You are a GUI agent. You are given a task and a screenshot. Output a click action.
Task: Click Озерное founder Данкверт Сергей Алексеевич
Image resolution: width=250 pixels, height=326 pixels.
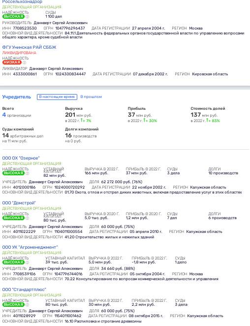click(x=56, y=182)
